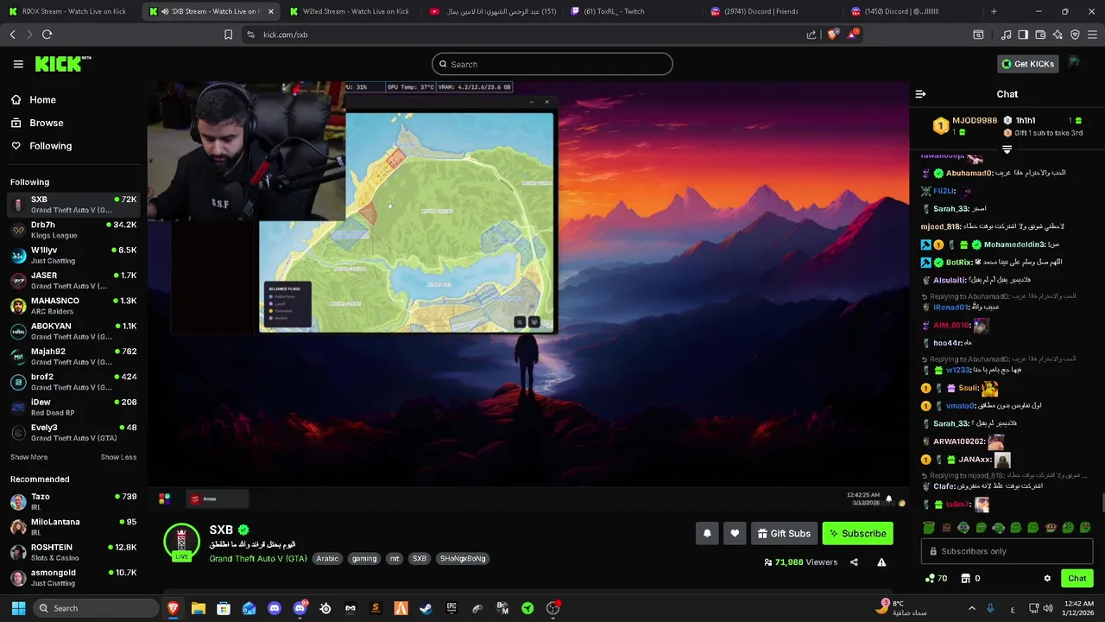Open Home in the sidebar
Viewport: 1105px width, 622px height.
tap(42, 100)
